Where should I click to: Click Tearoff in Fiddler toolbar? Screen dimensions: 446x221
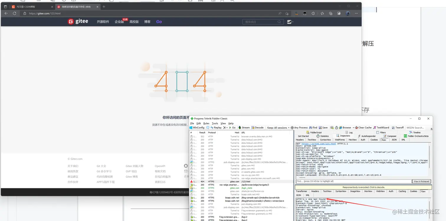pos(398,128)
